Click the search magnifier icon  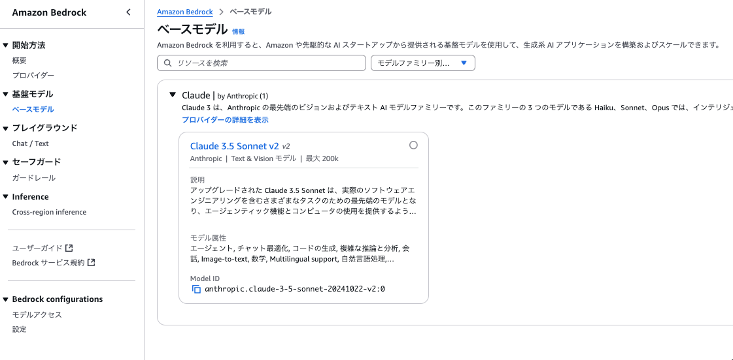pyautogui.click(x=168, y=63)
